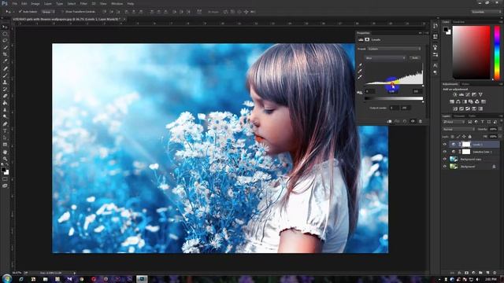Delete the adjustment via Properties trash icon
This screenshot has height=283, width=504.
point(420,121)
